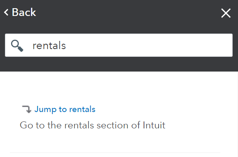Open the Jump to rentals link
This screenshot has height=157, width=238.
pyautogui.click(x=65, y=110)
